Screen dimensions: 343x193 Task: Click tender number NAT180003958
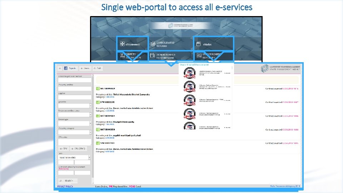pyautogui.click(x=108, y=129)
